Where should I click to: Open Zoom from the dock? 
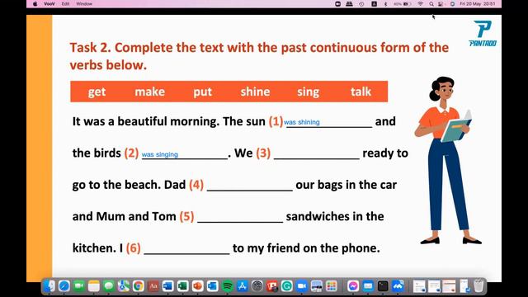tap(301, 286)
